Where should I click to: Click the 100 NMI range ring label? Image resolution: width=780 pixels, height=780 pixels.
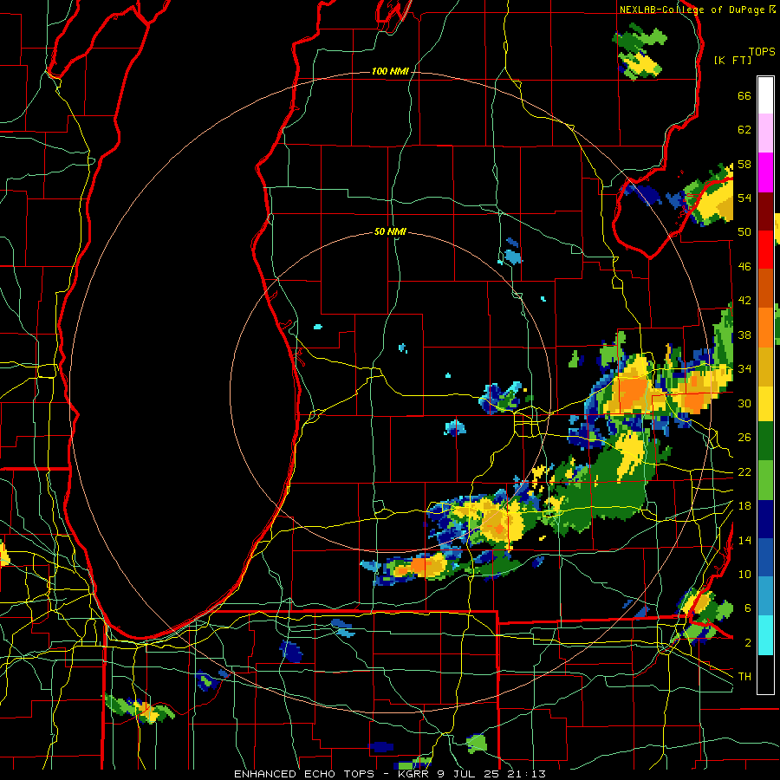[390, 72]
